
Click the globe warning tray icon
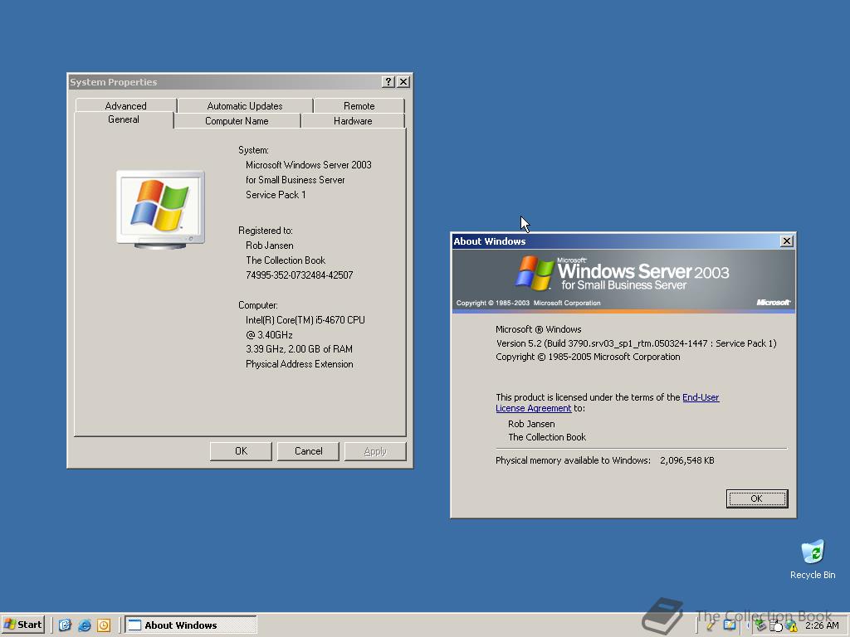[791, 625]
